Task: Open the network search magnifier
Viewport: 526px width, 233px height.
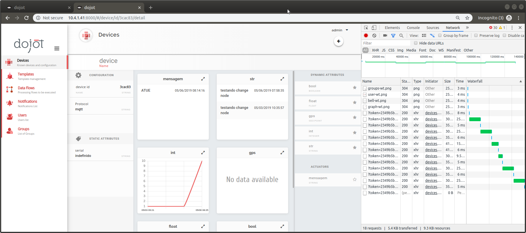Action: (401, 35)
